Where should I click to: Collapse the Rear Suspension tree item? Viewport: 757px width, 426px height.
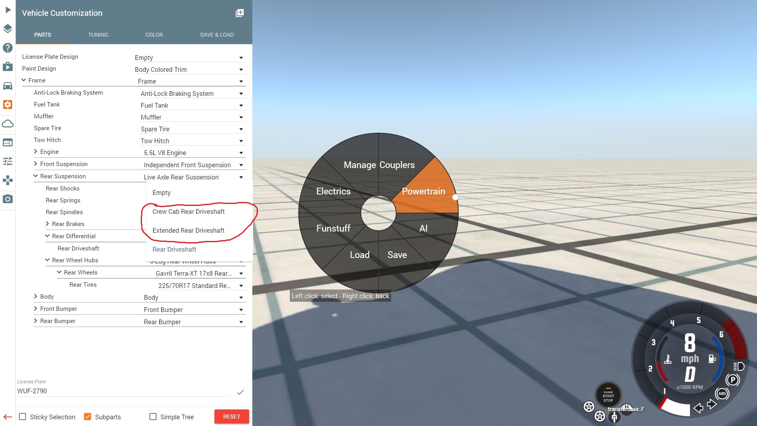point(35,176)
